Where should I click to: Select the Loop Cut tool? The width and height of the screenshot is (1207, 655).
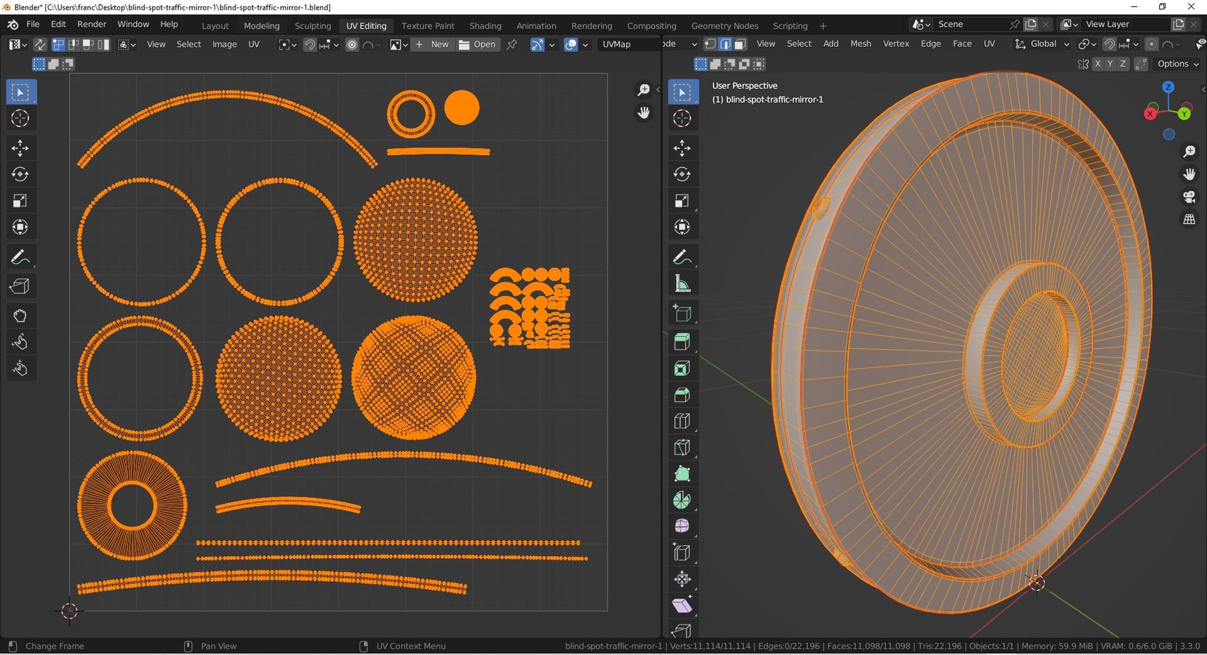[x=682, y=421]
